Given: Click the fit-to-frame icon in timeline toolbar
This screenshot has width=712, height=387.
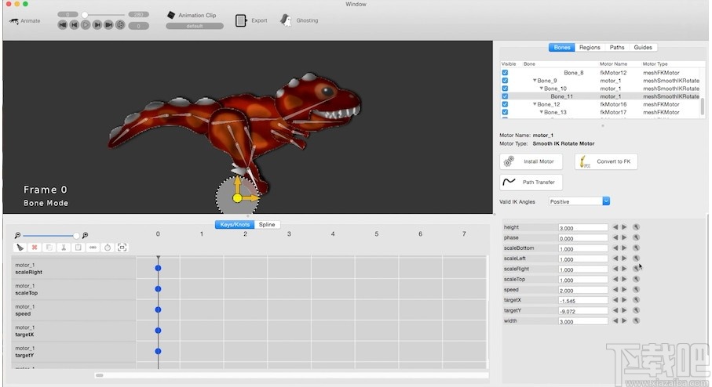Looking at the screenshot, I should pos(122,248).
